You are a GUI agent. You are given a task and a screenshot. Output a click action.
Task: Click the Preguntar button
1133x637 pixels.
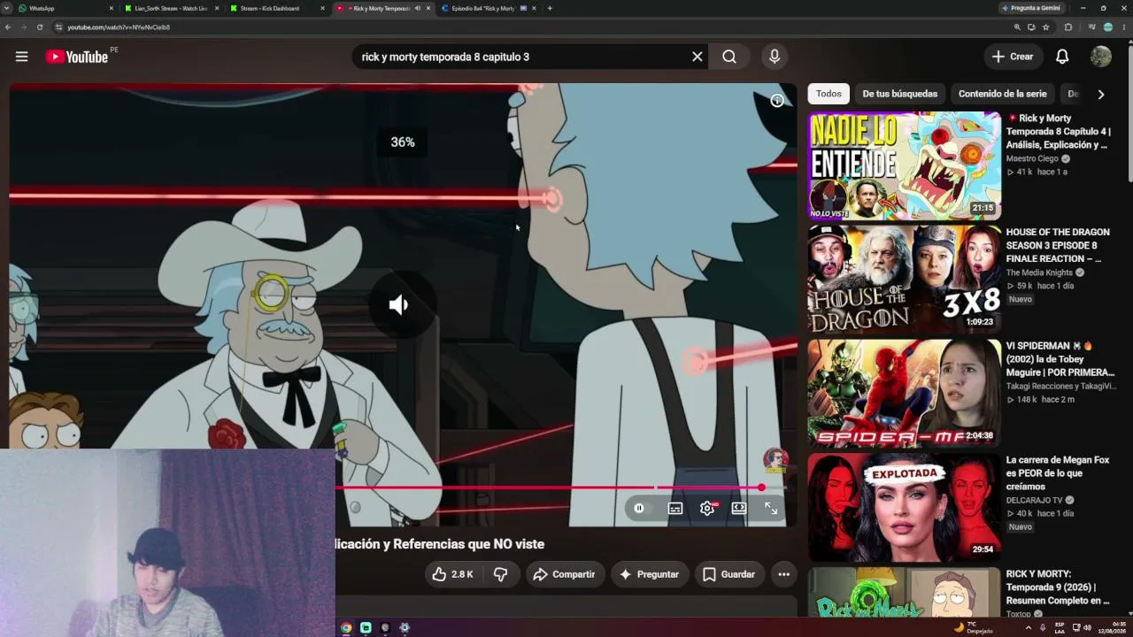tap(649, 574)
